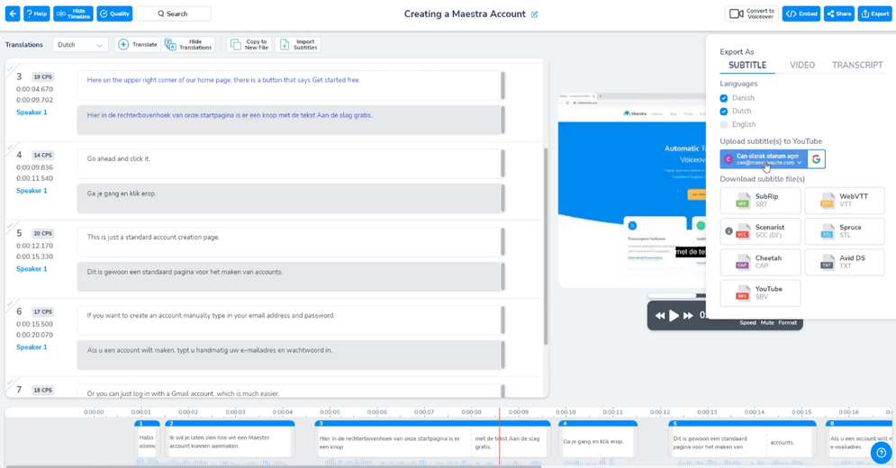
Task: Click the checkmark on subtitle 3
Action: tap(12, 69)
